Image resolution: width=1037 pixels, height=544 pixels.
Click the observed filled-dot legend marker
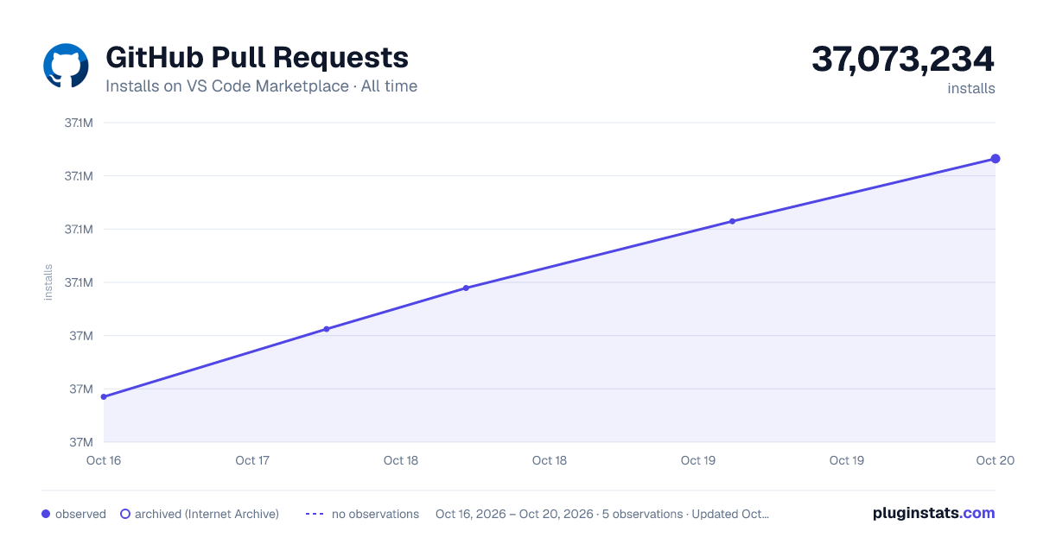[x=46, y=514]
